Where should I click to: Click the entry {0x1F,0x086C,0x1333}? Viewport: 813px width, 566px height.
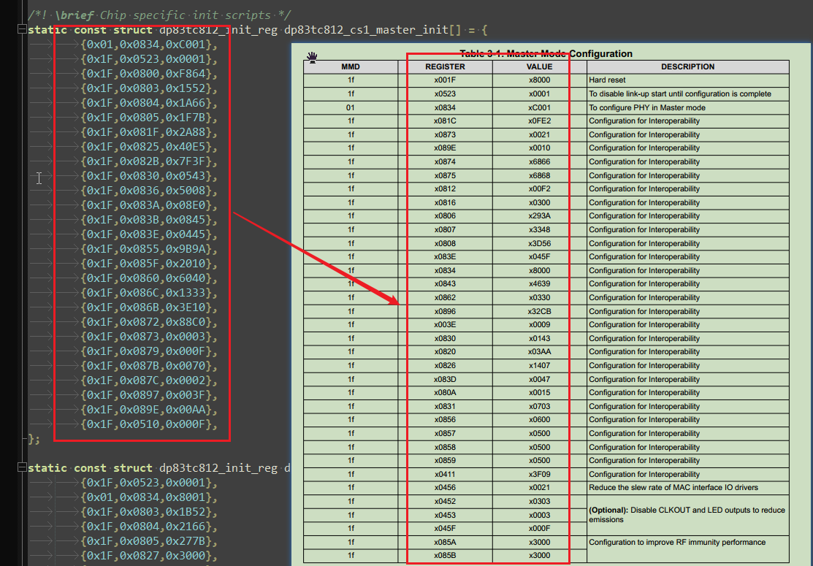pos(149,293)
